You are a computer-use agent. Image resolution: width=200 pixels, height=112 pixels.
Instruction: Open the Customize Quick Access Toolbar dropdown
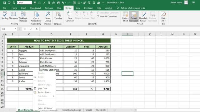103,3
